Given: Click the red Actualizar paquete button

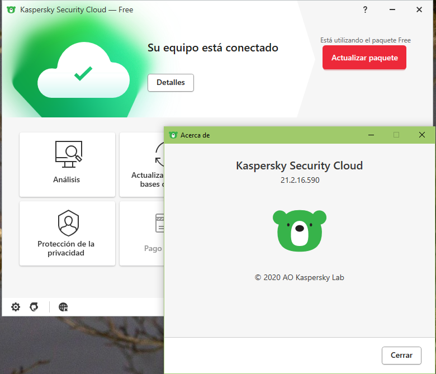Looking at the screenshot, I should point(364,58).
